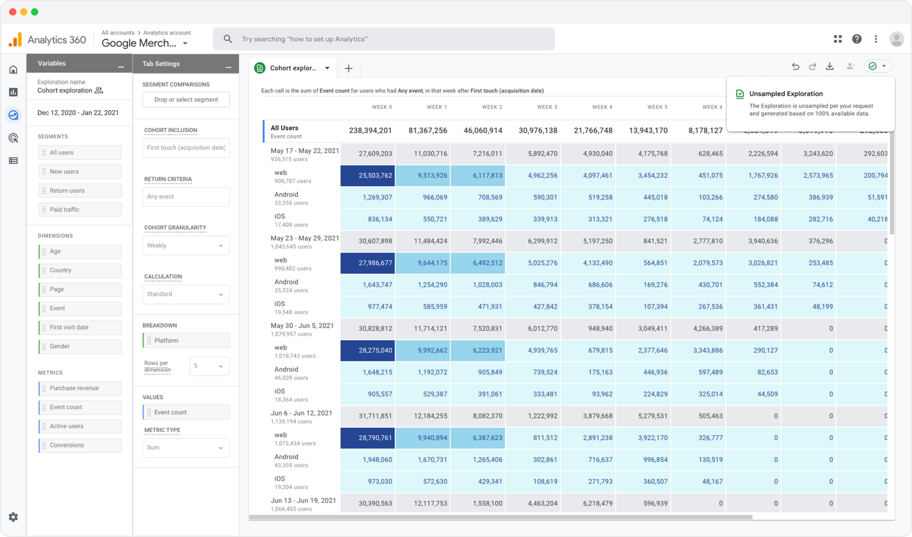The image size is (912, 537).
Task: Select the Page dimension
Action: (x=80, y=290)
